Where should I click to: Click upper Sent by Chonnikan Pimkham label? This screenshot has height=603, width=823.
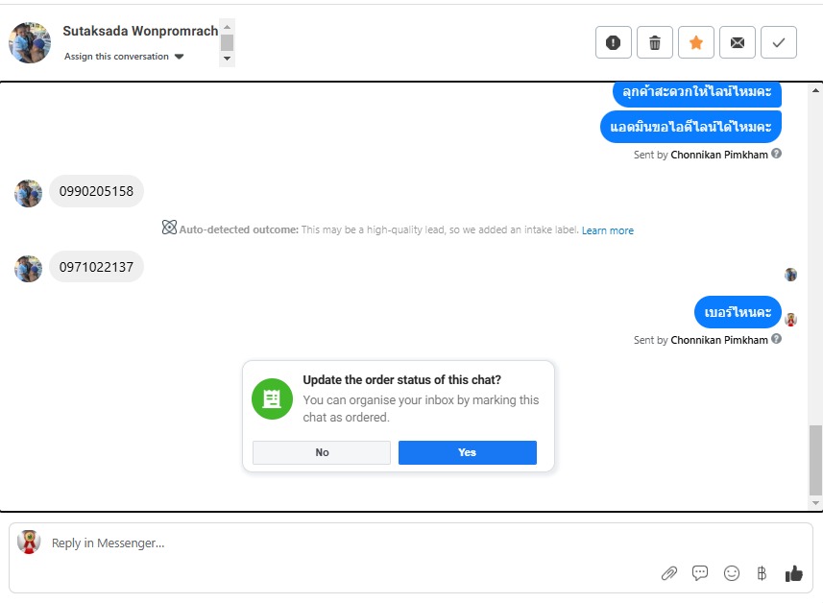(x=700, y=155)
